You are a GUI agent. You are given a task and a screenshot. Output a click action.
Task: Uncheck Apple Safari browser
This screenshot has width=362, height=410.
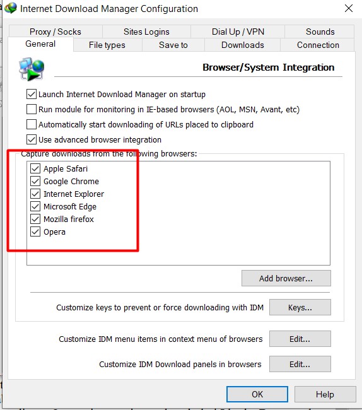click(35, 168)
